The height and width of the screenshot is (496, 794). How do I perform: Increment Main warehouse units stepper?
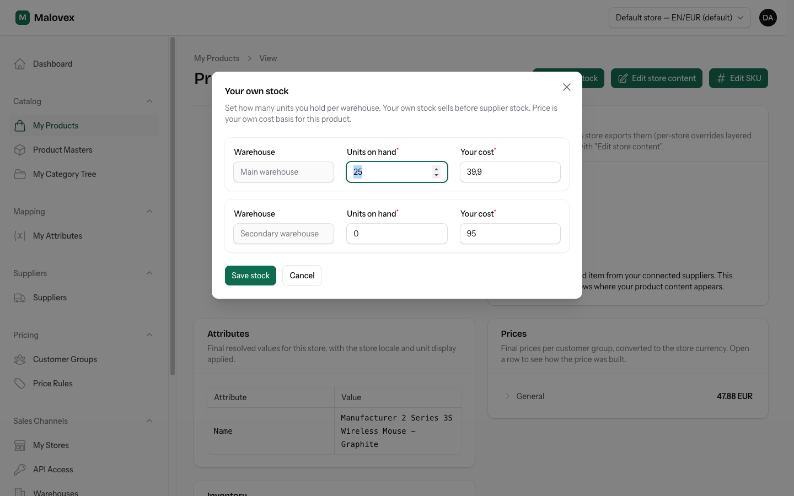(436, 169)
